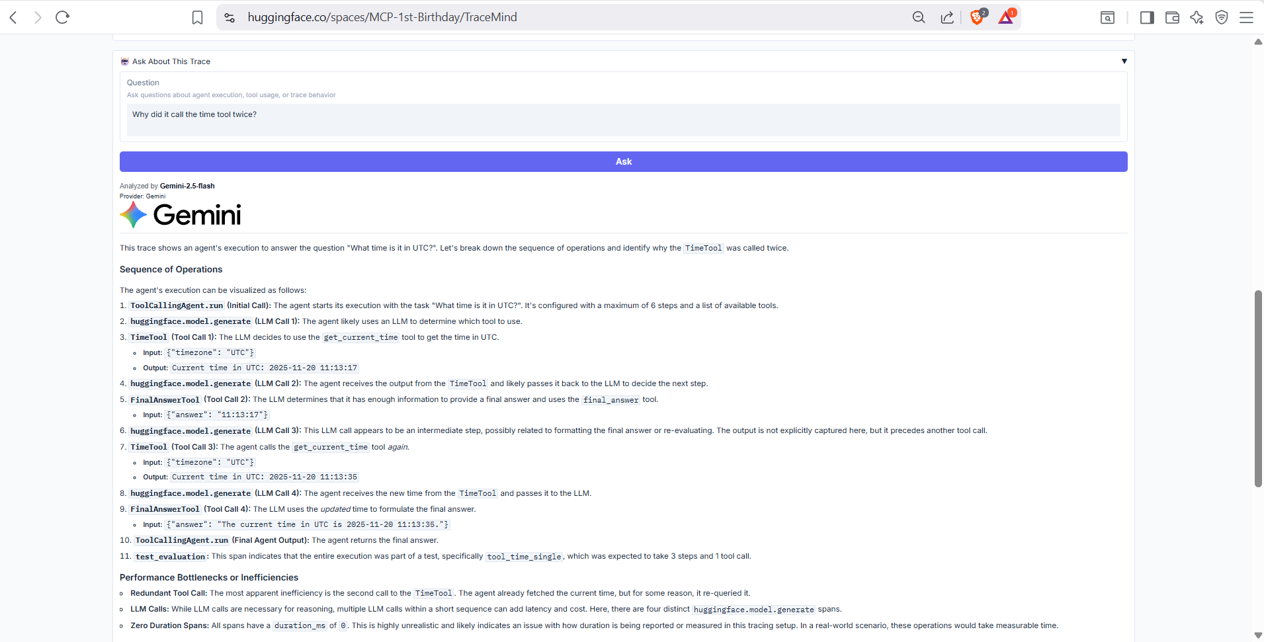Go forward to the next page
Image resolution: width=1264 pixels, height=642 pixels.
point(38,17)
